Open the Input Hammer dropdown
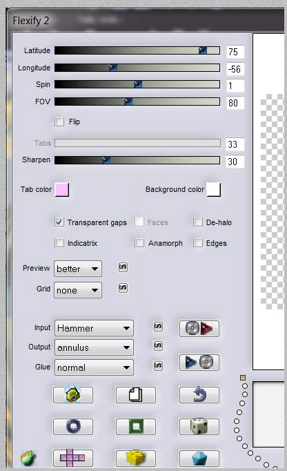This screenshot has height=471, width=287. pyautogui.click(x=94, y=328)
